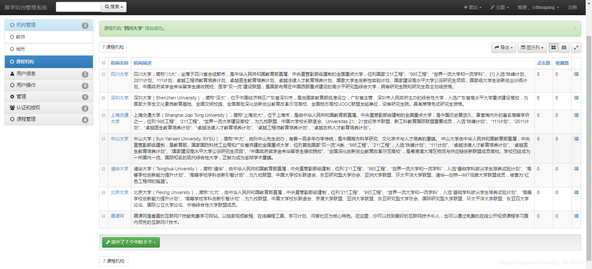Open detail icon for 四川大学 row

click(x=576, y=74)
